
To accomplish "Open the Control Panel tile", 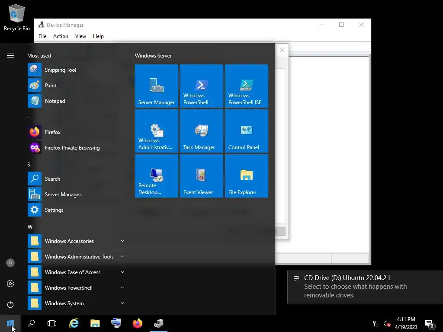I will pyautogui.click(x=246, y=131).
